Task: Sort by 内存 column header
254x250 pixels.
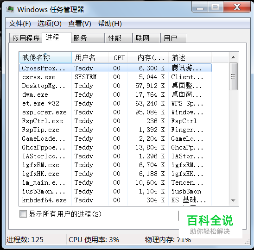Action: [148, 57]
